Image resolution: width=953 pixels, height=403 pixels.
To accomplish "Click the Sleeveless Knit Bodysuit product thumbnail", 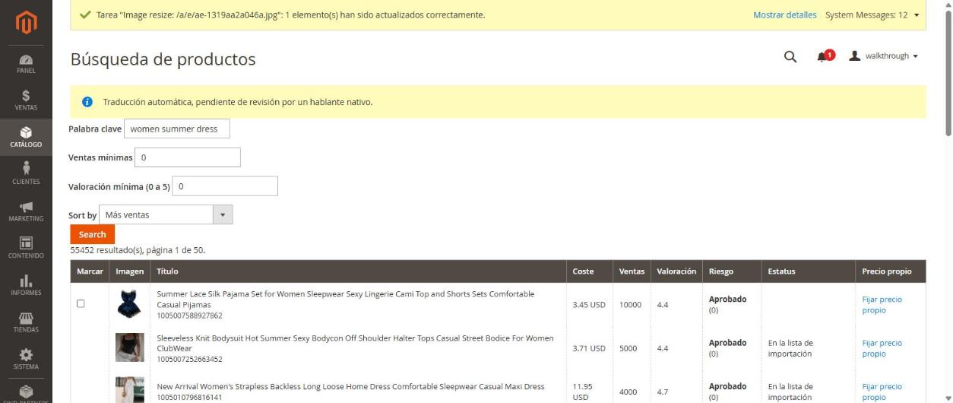I will pos(129,347).
